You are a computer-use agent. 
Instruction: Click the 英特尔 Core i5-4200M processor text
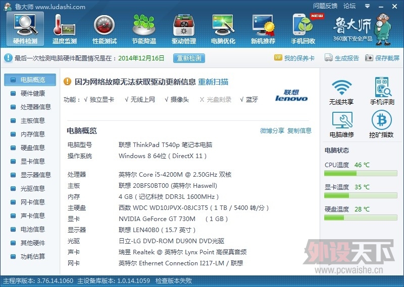pos(175,175)
